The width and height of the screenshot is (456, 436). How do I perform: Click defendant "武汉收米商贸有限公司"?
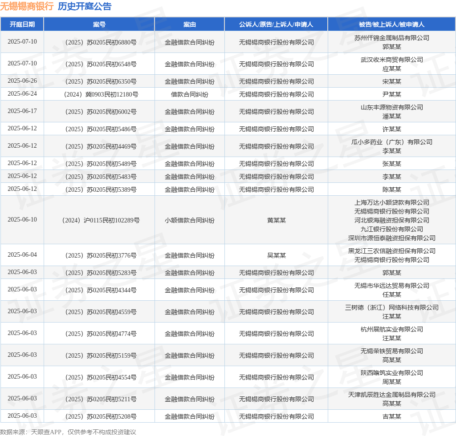(392, 60)
